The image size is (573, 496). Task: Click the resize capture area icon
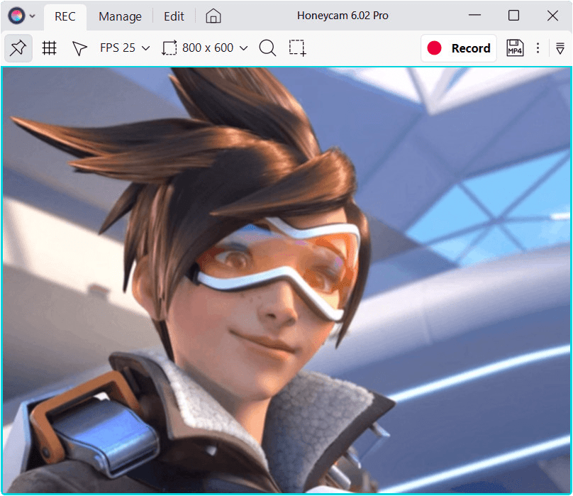point(169,48)
